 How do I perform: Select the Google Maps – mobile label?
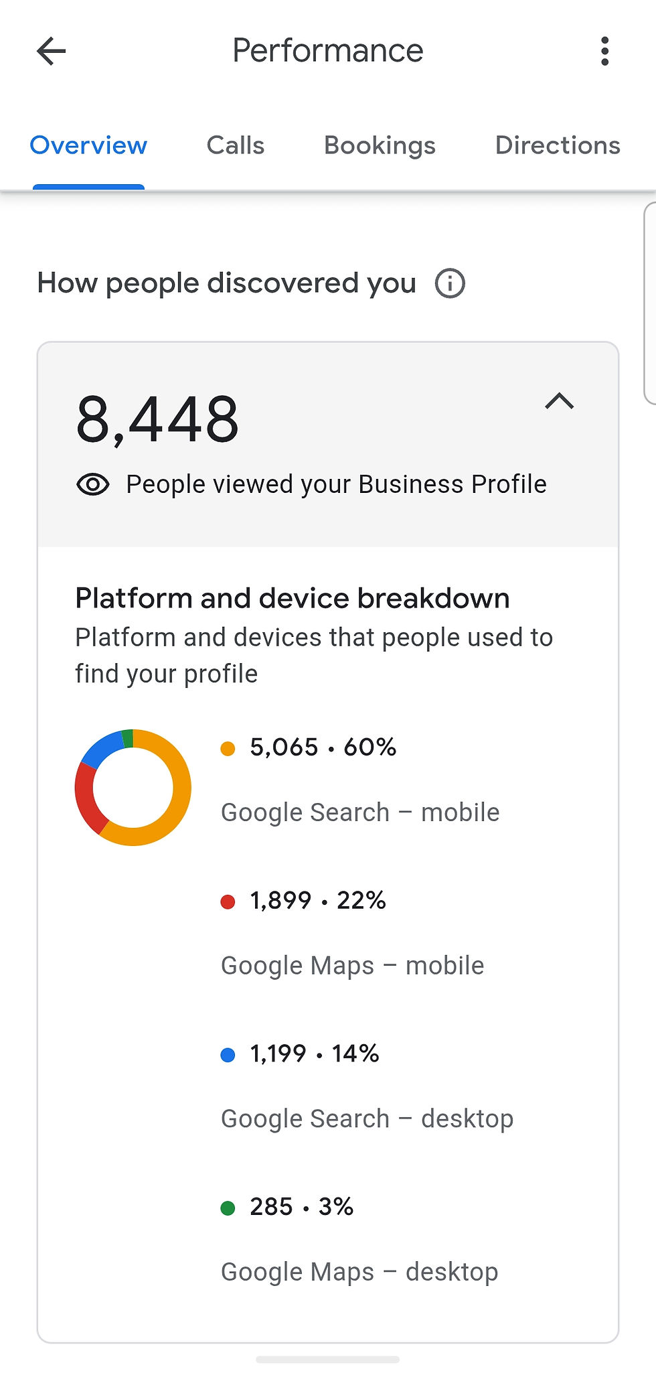pos(352,966)
